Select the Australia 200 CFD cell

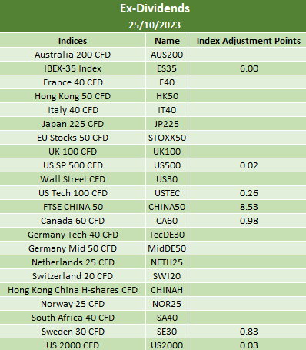point(72,55)
